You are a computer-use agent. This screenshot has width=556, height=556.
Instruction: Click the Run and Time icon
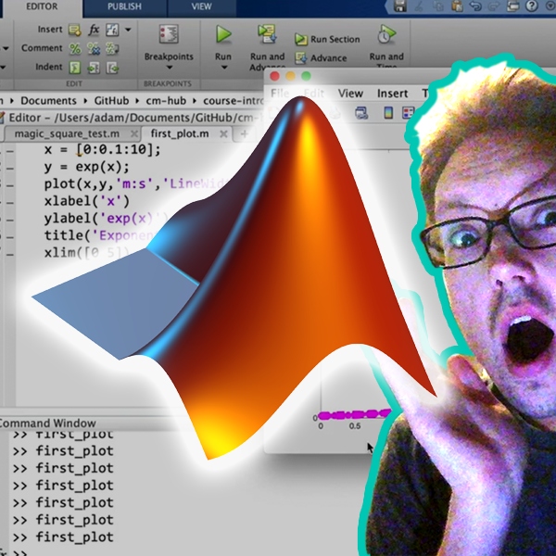tap(386, 34)
